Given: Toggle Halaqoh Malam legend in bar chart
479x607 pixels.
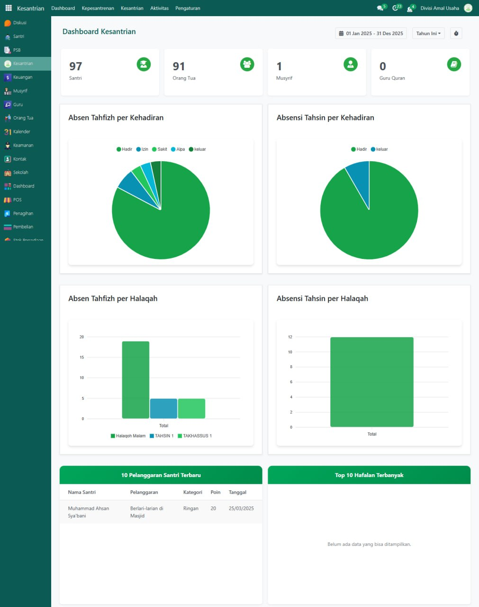Looking at the screenshot, I should [x=128, y=436].
